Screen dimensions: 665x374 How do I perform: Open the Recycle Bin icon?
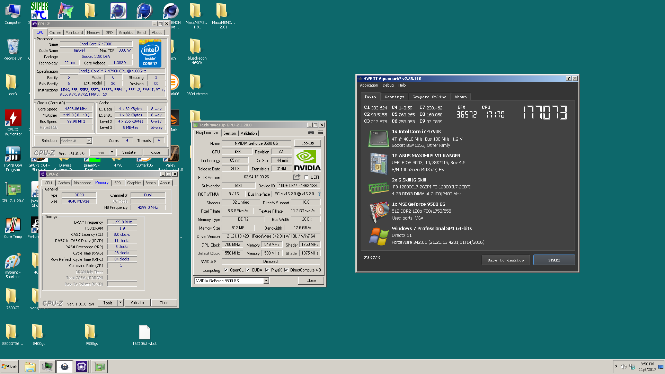[13, 49]
